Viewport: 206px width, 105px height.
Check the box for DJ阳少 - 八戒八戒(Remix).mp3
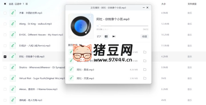click(5, 46)
